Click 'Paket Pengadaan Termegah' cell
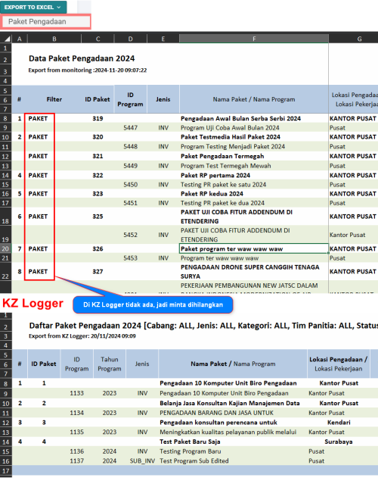 pos(222,156)
